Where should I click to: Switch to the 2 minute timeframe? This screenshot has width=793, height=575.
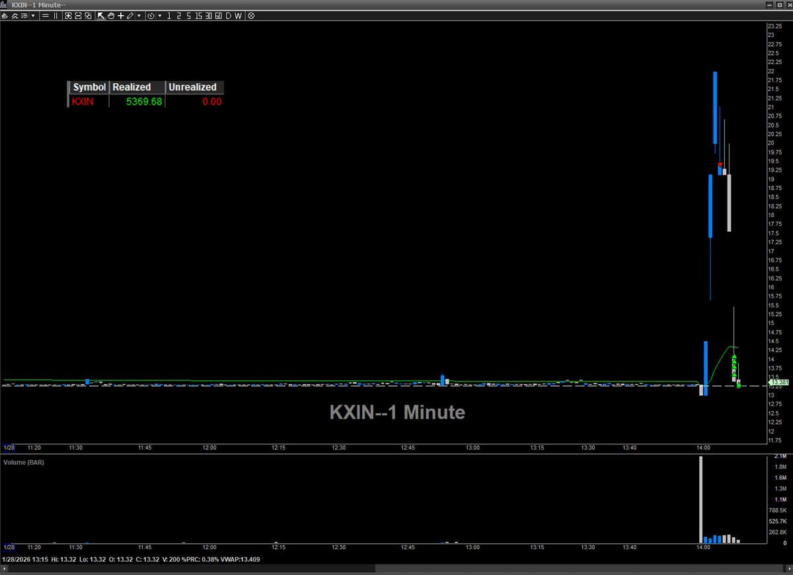point(179,16)
